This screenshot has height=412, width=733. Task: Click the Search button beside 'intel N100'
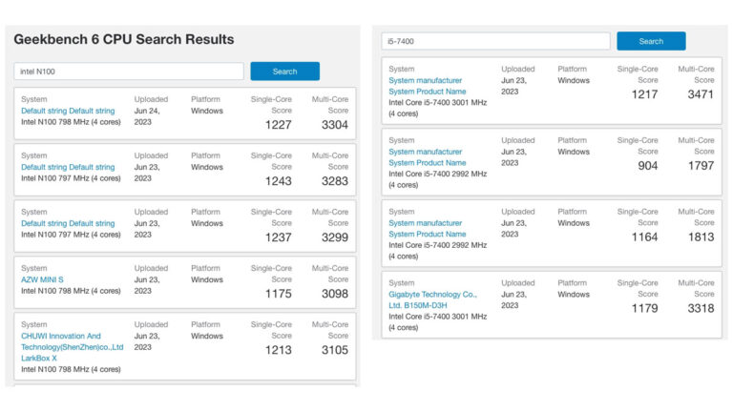coord(284,72)
